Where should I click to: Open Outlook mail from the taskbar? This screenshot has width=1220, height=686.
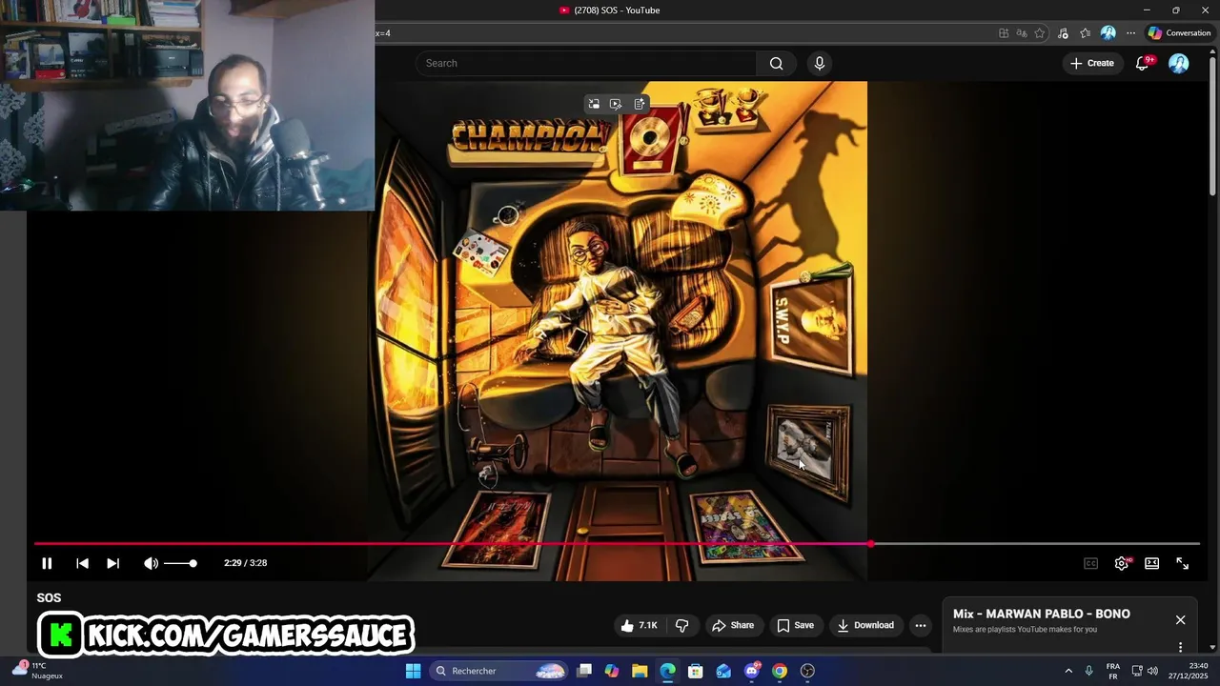point(723,671)
